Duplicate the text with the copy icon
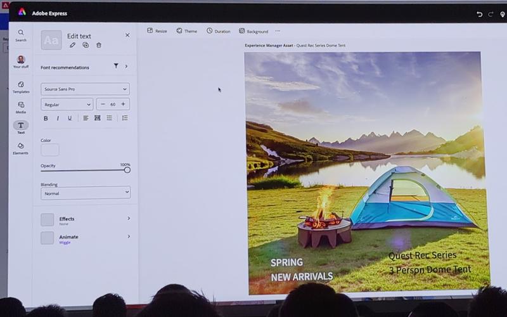The width and height of the screenshot is (507, 317). pyautogui.click(x=86, y=45)
